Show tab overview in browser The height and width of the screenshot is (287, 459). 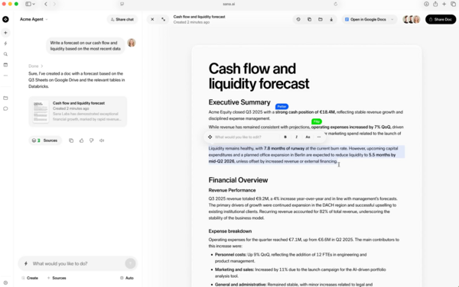click(x=453, y=4)
